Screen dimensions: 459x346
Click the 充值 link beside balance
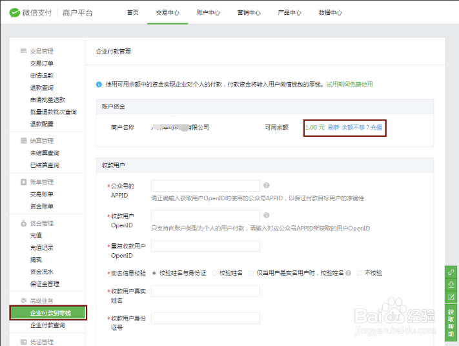point(376,128)
